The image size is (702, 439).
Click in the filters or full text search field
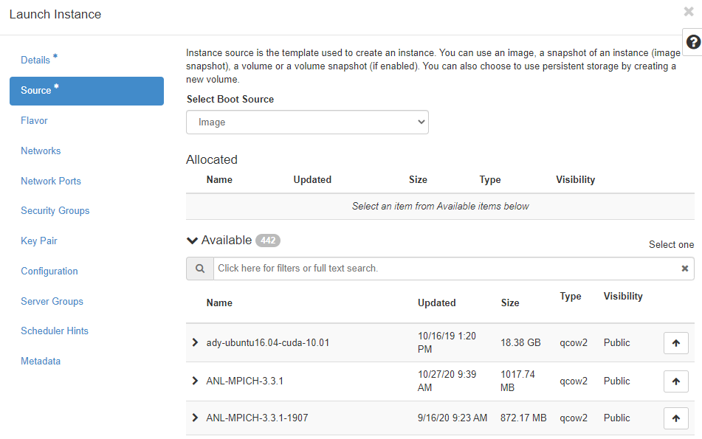443,269
